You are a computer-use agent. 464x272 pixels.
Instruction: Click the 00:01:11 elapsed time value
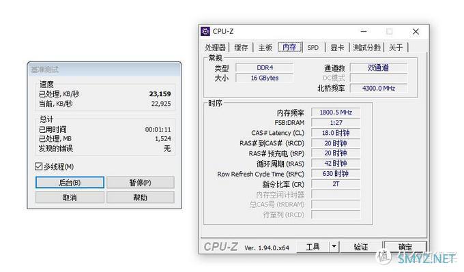pos(158,130)
